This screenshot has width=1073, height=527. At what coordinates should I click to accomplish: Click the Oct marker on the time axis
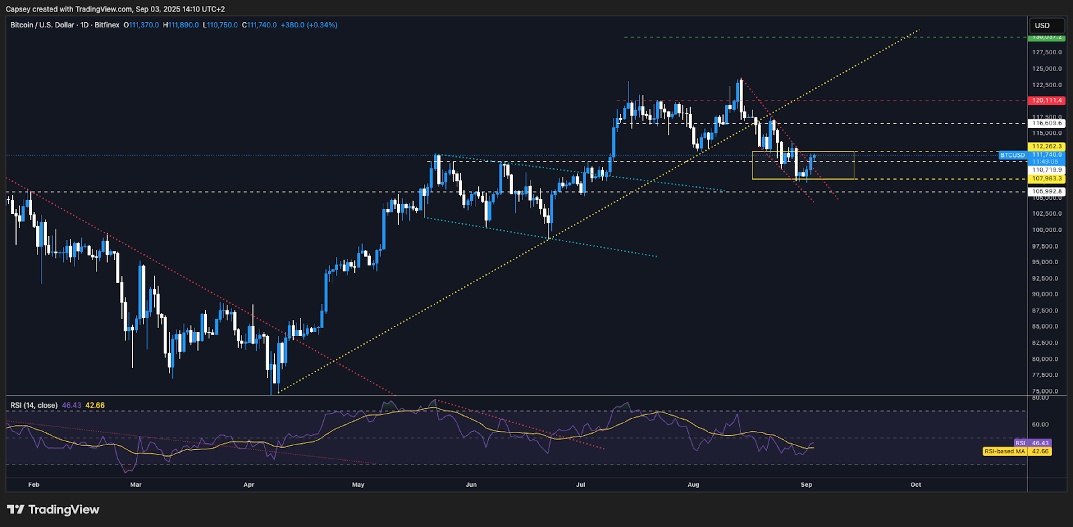[915, 485]
